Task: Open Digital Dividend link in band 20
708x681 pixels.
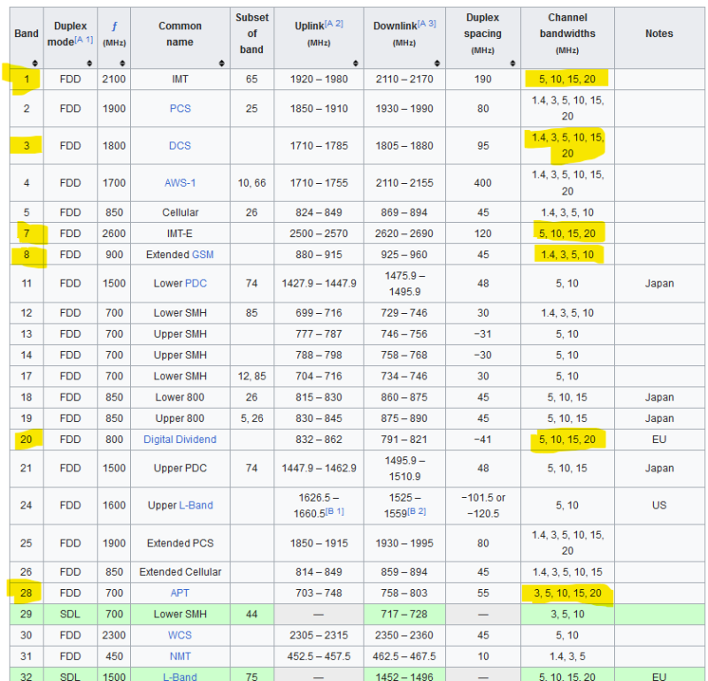Action: click(x=180, y=440)
